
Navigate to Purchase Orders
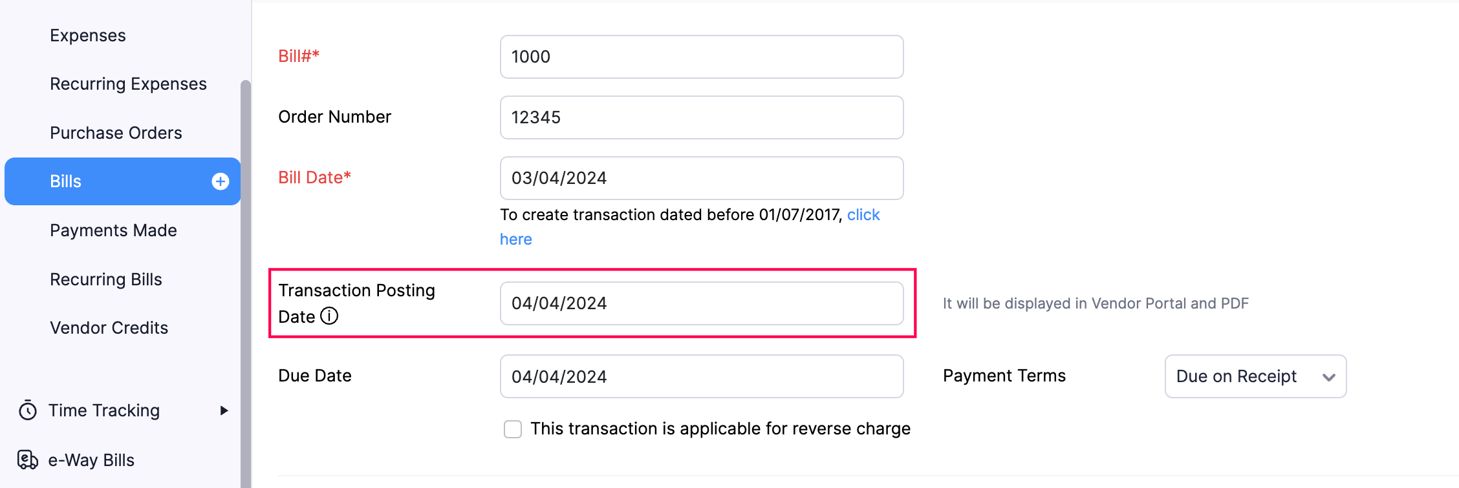pyautogui.click(x=116, y=132)
